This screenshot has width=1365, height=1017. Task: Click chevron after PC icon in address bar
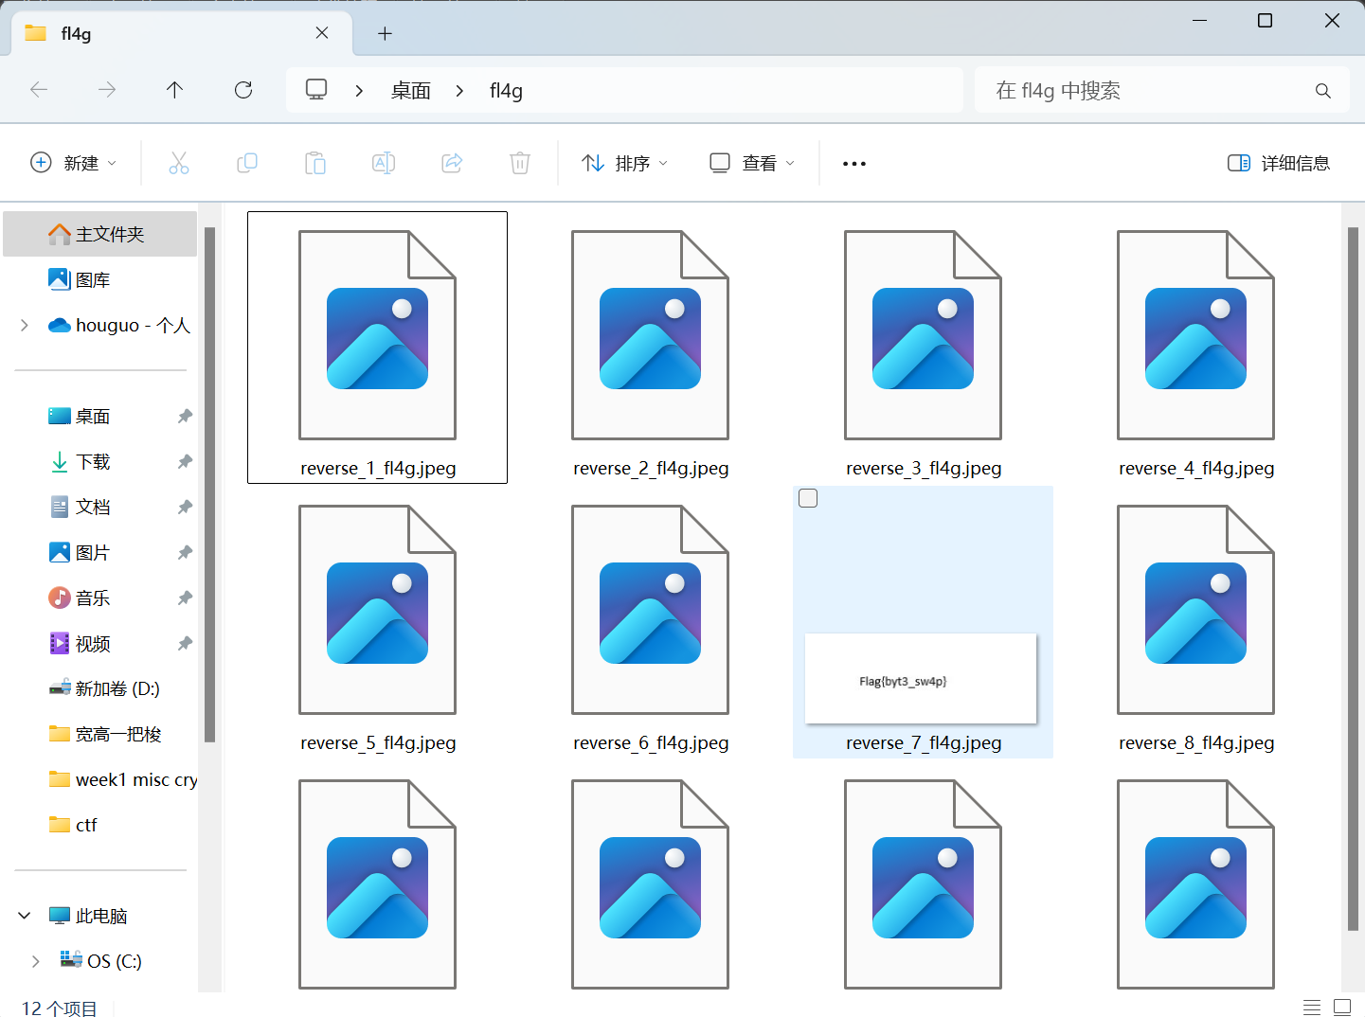point(359,90)
